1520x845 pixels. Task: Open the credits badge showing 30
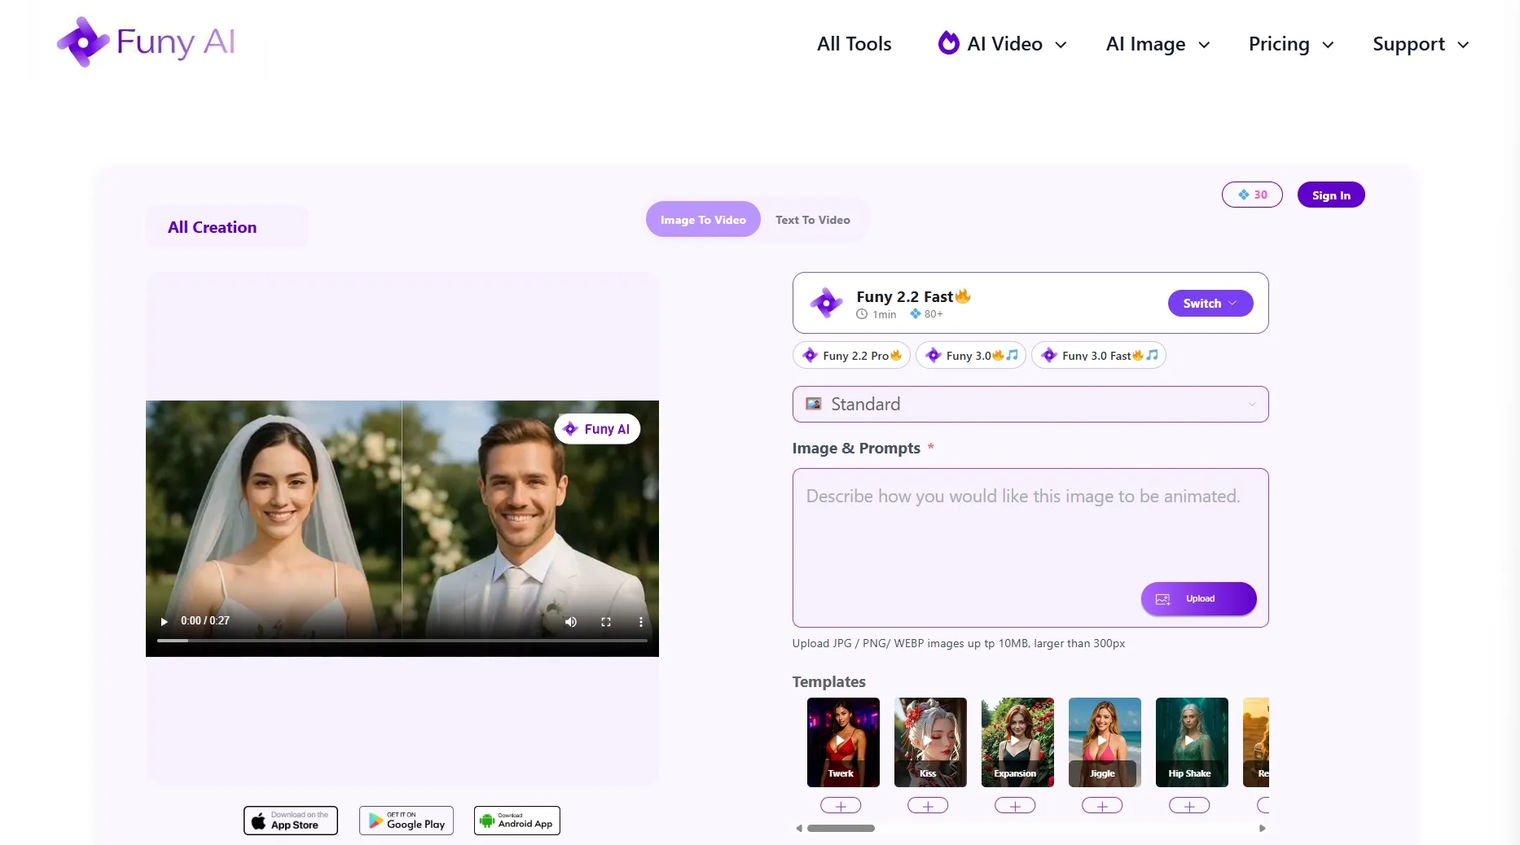pyautogui.click(x=1252, y=195)
